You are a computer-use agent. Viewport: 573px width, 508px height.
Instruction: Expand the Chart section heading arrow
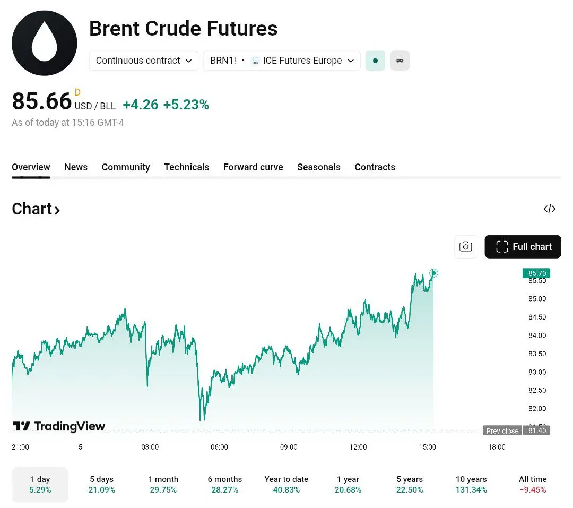coord(56,210)
